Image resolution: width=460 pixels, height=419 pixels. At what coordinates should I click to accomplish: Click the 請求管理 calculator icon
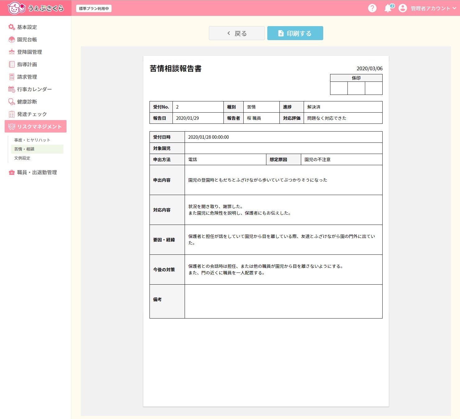coord(12,77)
